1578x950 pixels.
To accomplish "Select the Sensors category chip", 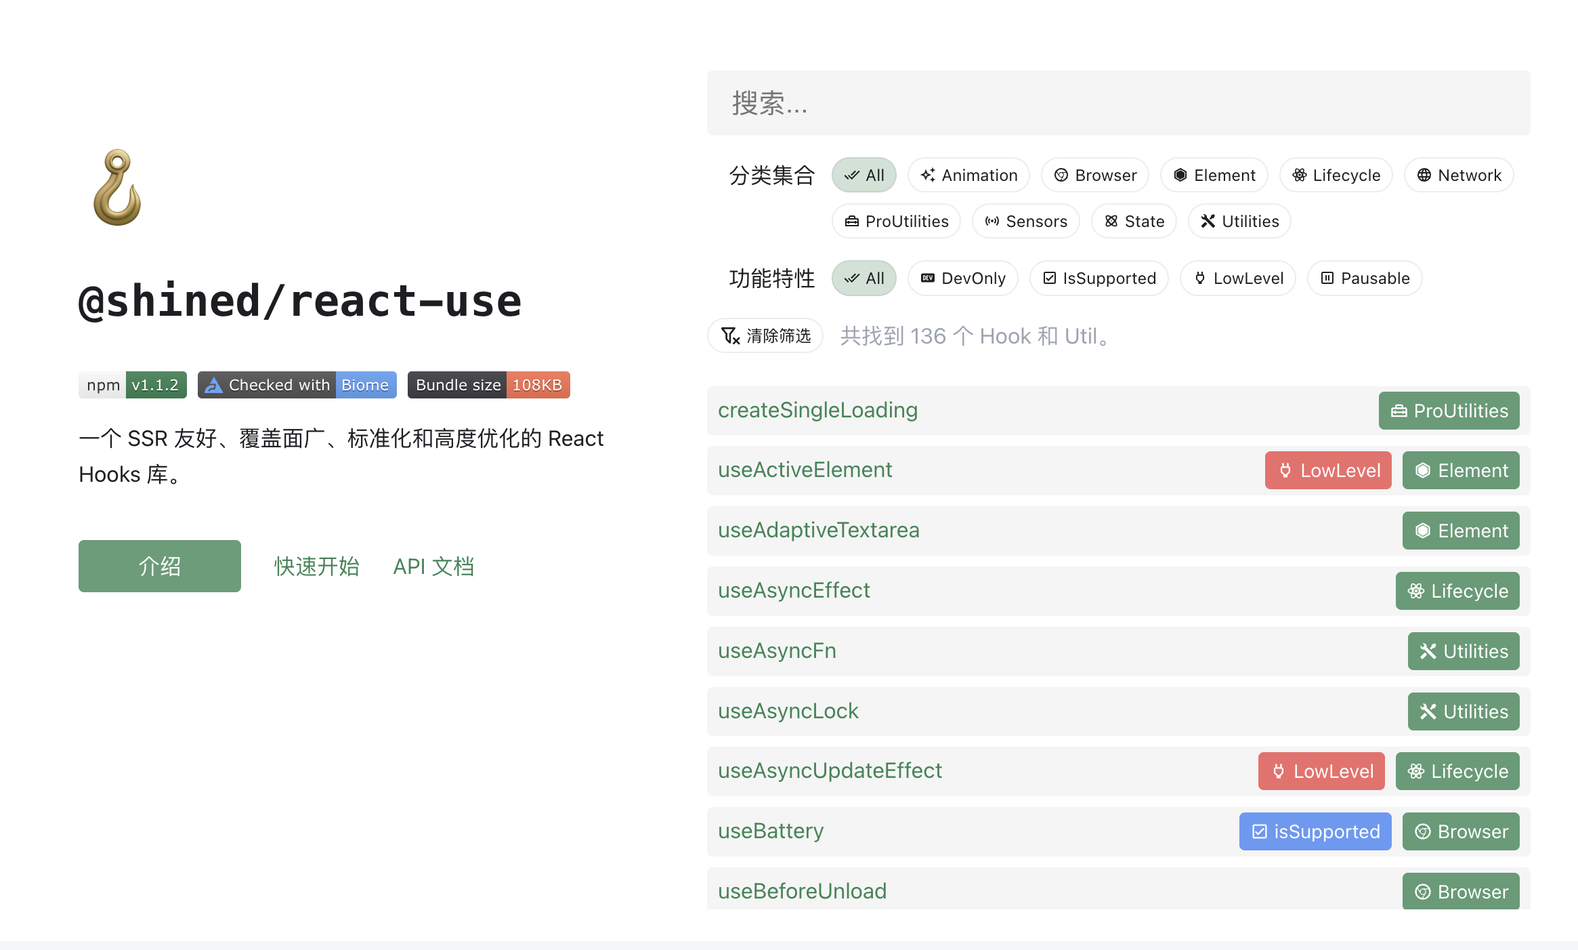I will [x=1026, y=222].
